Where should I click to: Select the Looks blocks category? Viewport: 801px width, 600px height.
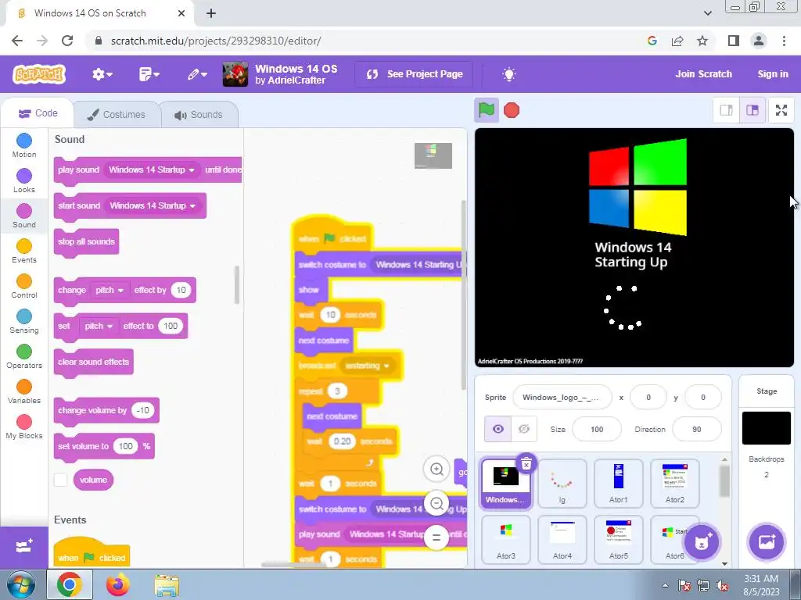click(24, 180)
